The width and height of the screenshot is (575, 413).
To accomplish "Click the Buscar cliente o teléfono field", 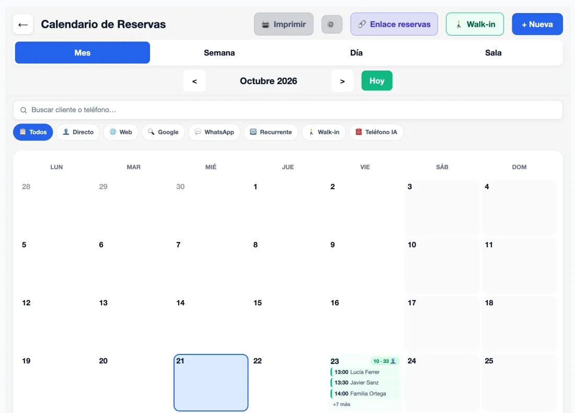I will point(288,110).
